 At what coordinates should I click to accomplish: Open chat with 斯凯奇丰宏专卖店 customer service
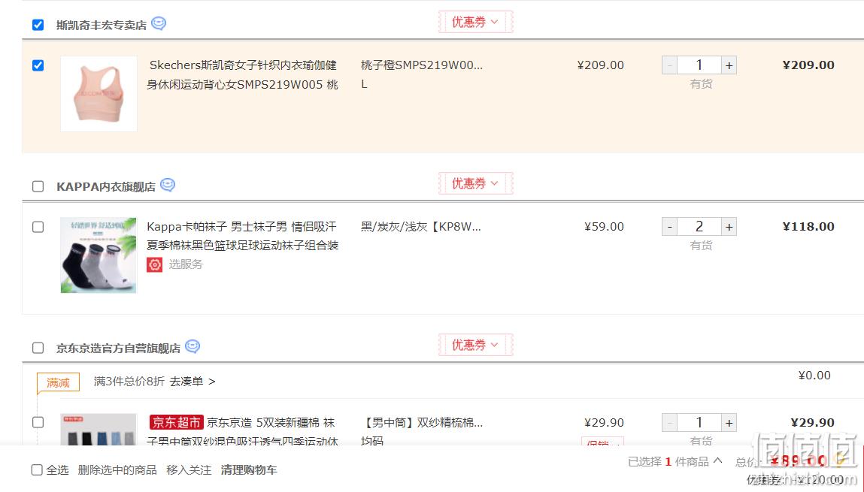coord(159,24)
